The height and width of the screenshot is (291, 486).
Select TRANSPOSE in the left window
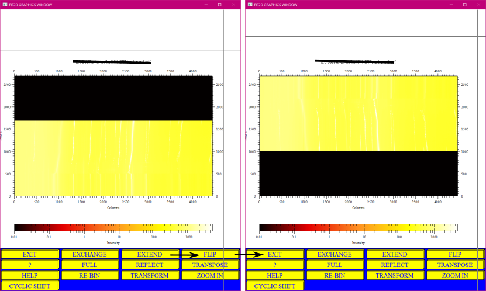click(x=210, y=265)
